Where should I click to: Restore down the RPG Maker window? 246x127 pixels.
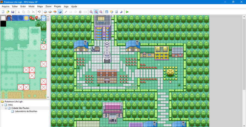tap(233, 2)
